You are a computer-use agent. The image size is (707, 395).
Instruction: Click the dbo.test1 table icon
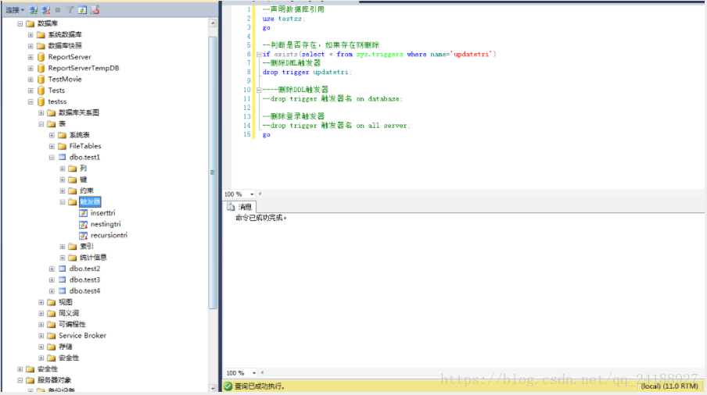63,158
